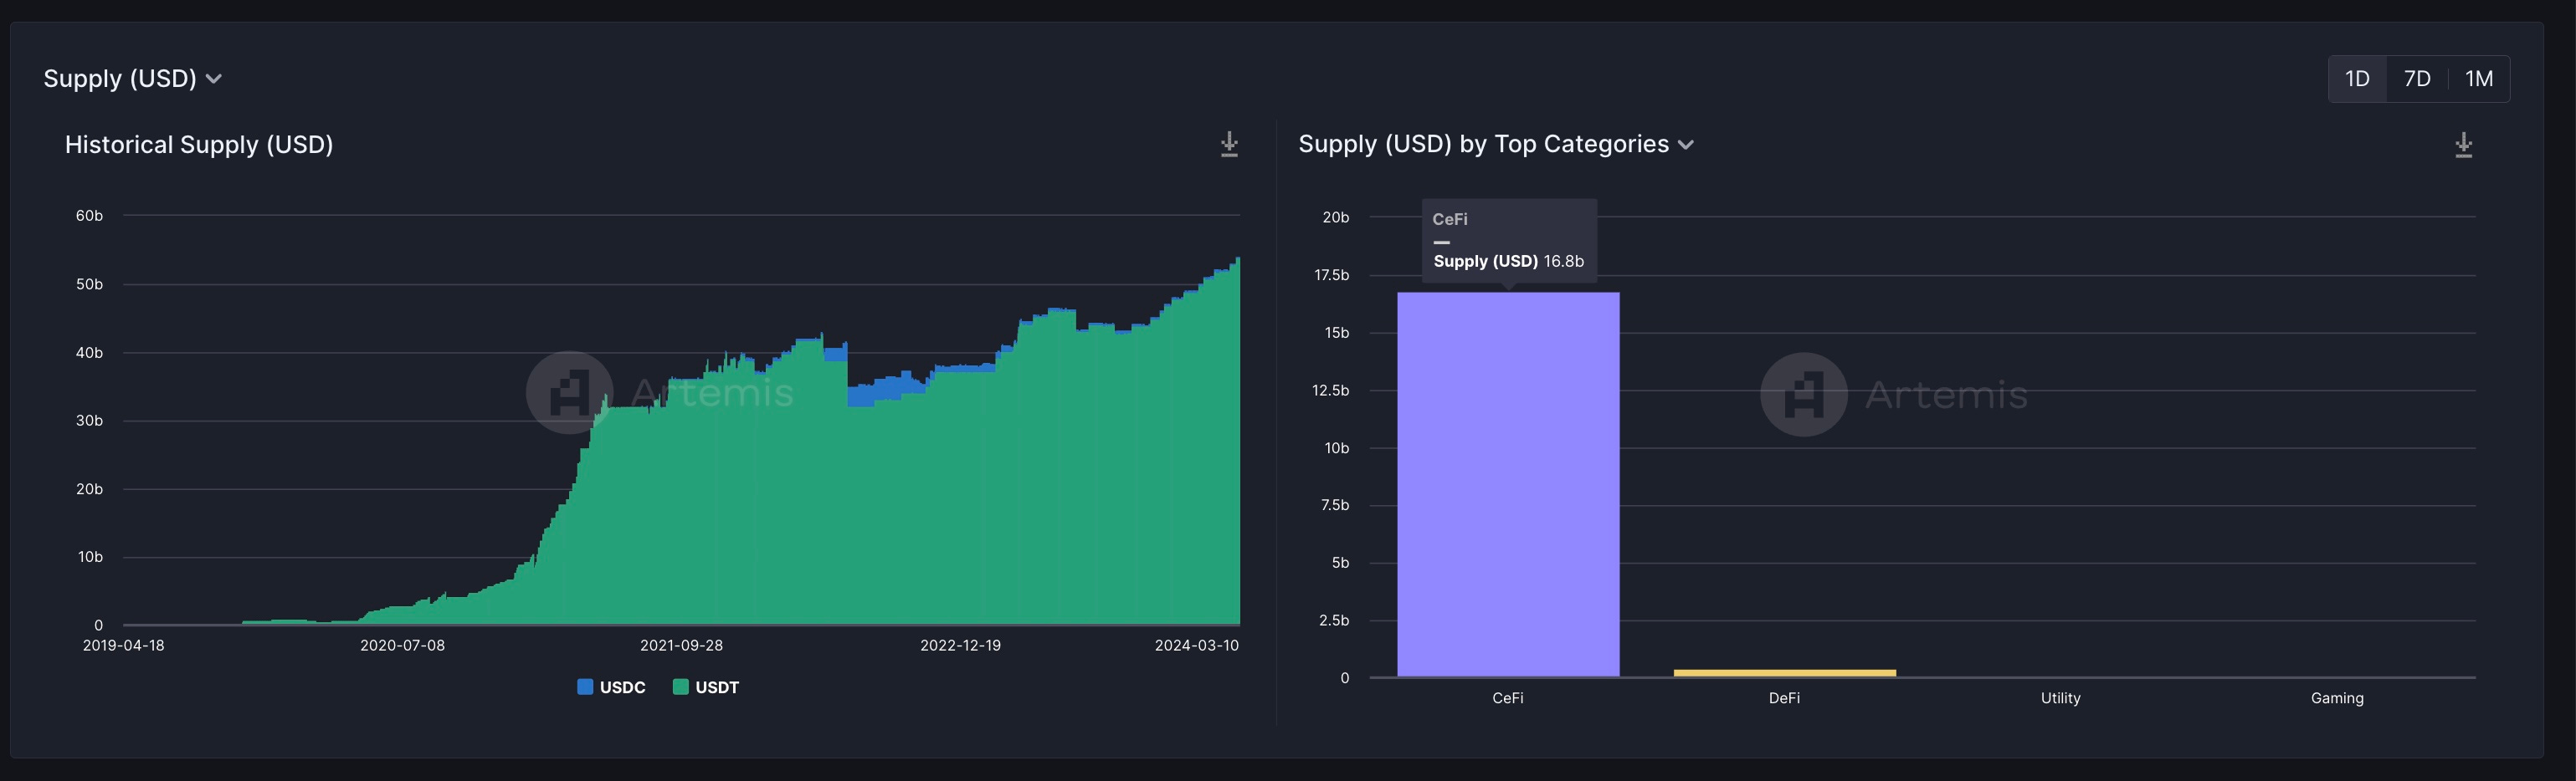Click the green USDT legend color square
The height and width of the screenshot is (781, 2576).
681,687
